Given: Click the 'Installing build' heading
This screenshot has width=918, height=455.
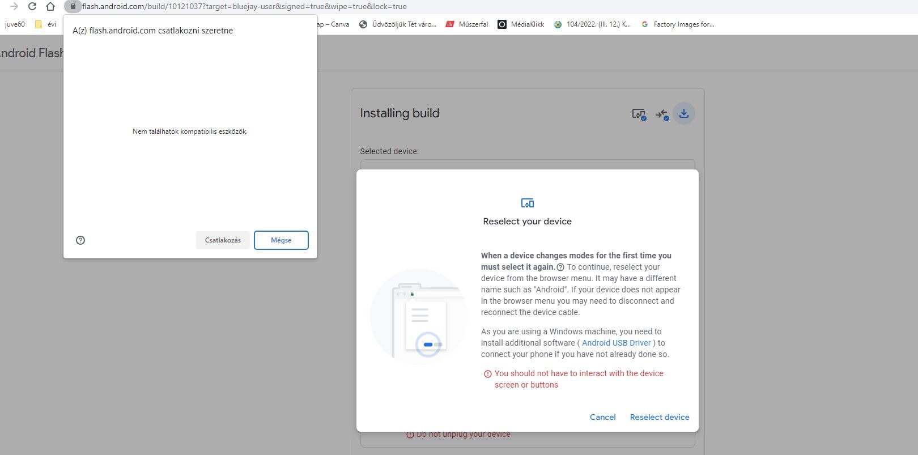Looking at the screenshot, I should pyautogui.click(x=399, y=113).
